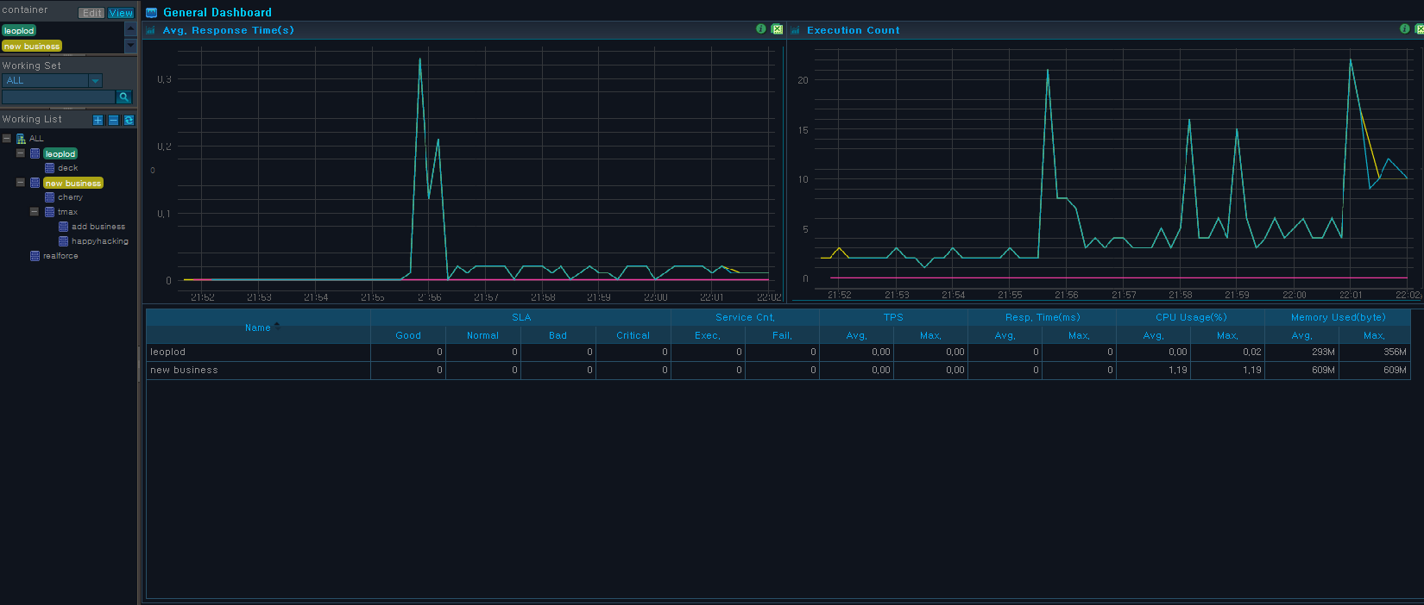
Task: Click the plus icon in Working List header
Action: (x=98, y=120)
